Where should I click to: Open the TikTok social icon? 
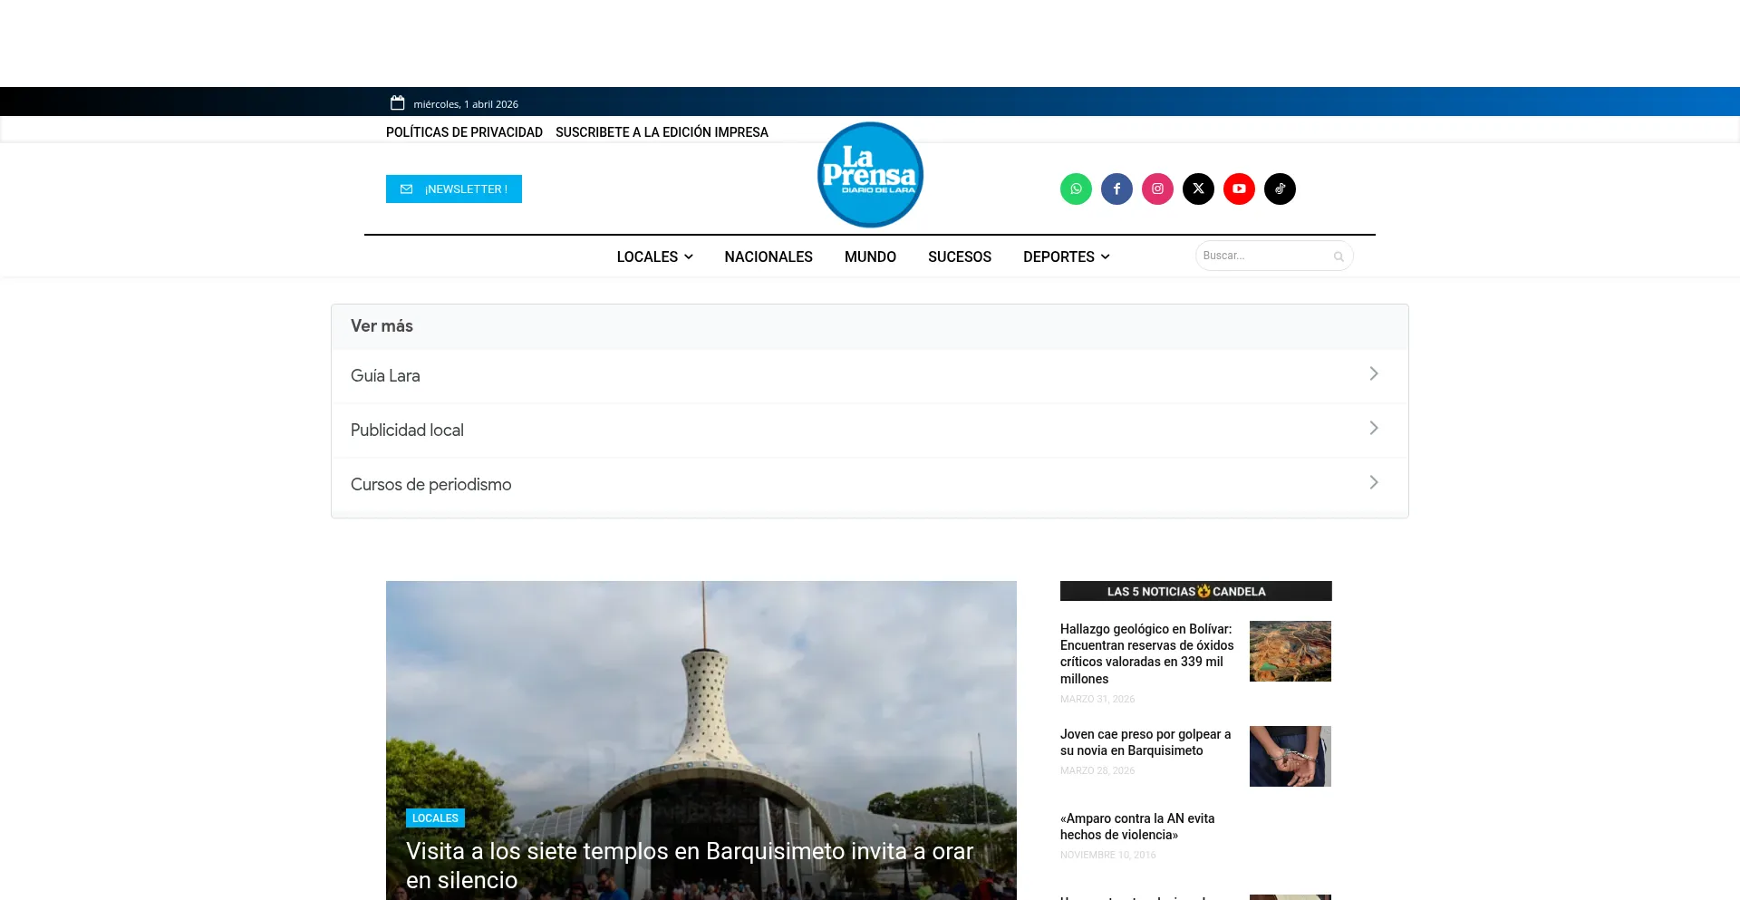point(1280,189)
